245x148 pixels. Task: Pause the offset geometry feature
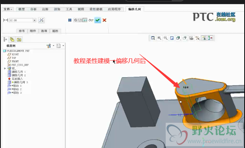tap(70, 20)
